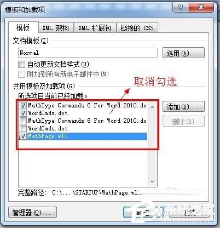
Task: Uncheck the MathPage.wll checkbox
Action: 23,136
